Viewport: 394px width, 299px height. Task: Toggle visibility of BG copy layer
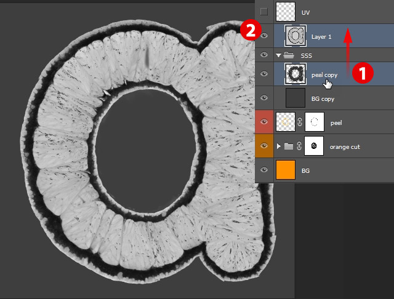[264, 98]
